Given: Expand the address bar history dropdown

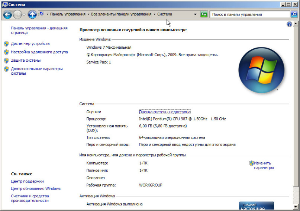Looking at the screenshot, I should pos(195,14).
